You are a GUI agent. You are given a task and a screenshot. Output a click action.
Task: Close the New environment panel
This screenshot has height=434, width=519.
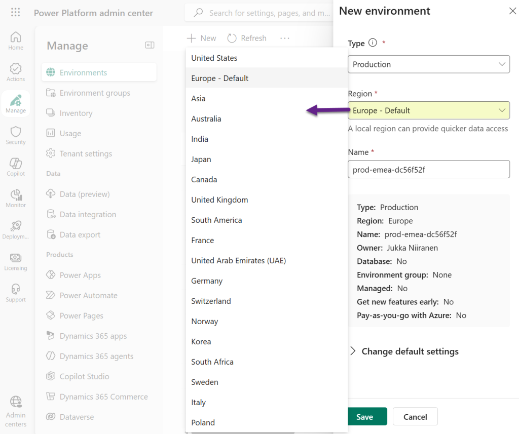tap(512, 11)
